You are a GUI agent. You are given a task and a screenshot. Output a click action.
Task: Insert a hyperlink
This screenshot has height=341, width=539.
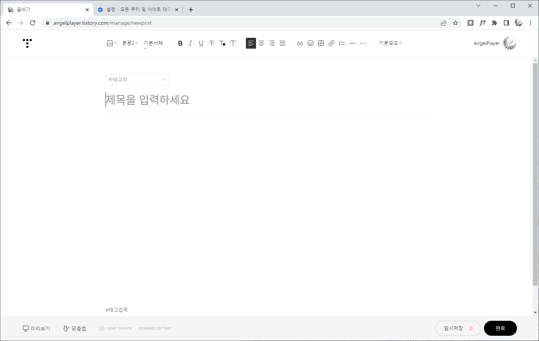(x=331, y=43)
